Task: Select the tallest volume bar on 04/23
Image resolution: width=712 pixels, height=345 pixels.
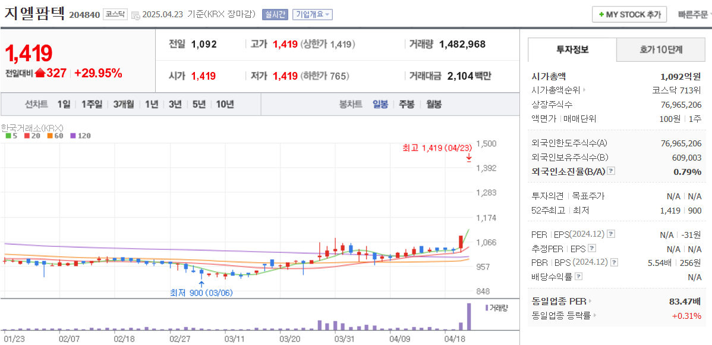Action: pyautogui.click(x=469, y=316)
